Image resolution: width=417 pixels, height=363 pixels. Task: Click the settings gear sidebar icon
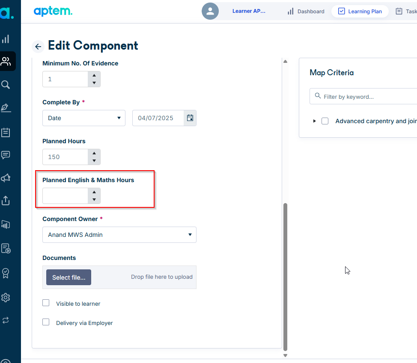pyautogui.click(x=6, y=298)
